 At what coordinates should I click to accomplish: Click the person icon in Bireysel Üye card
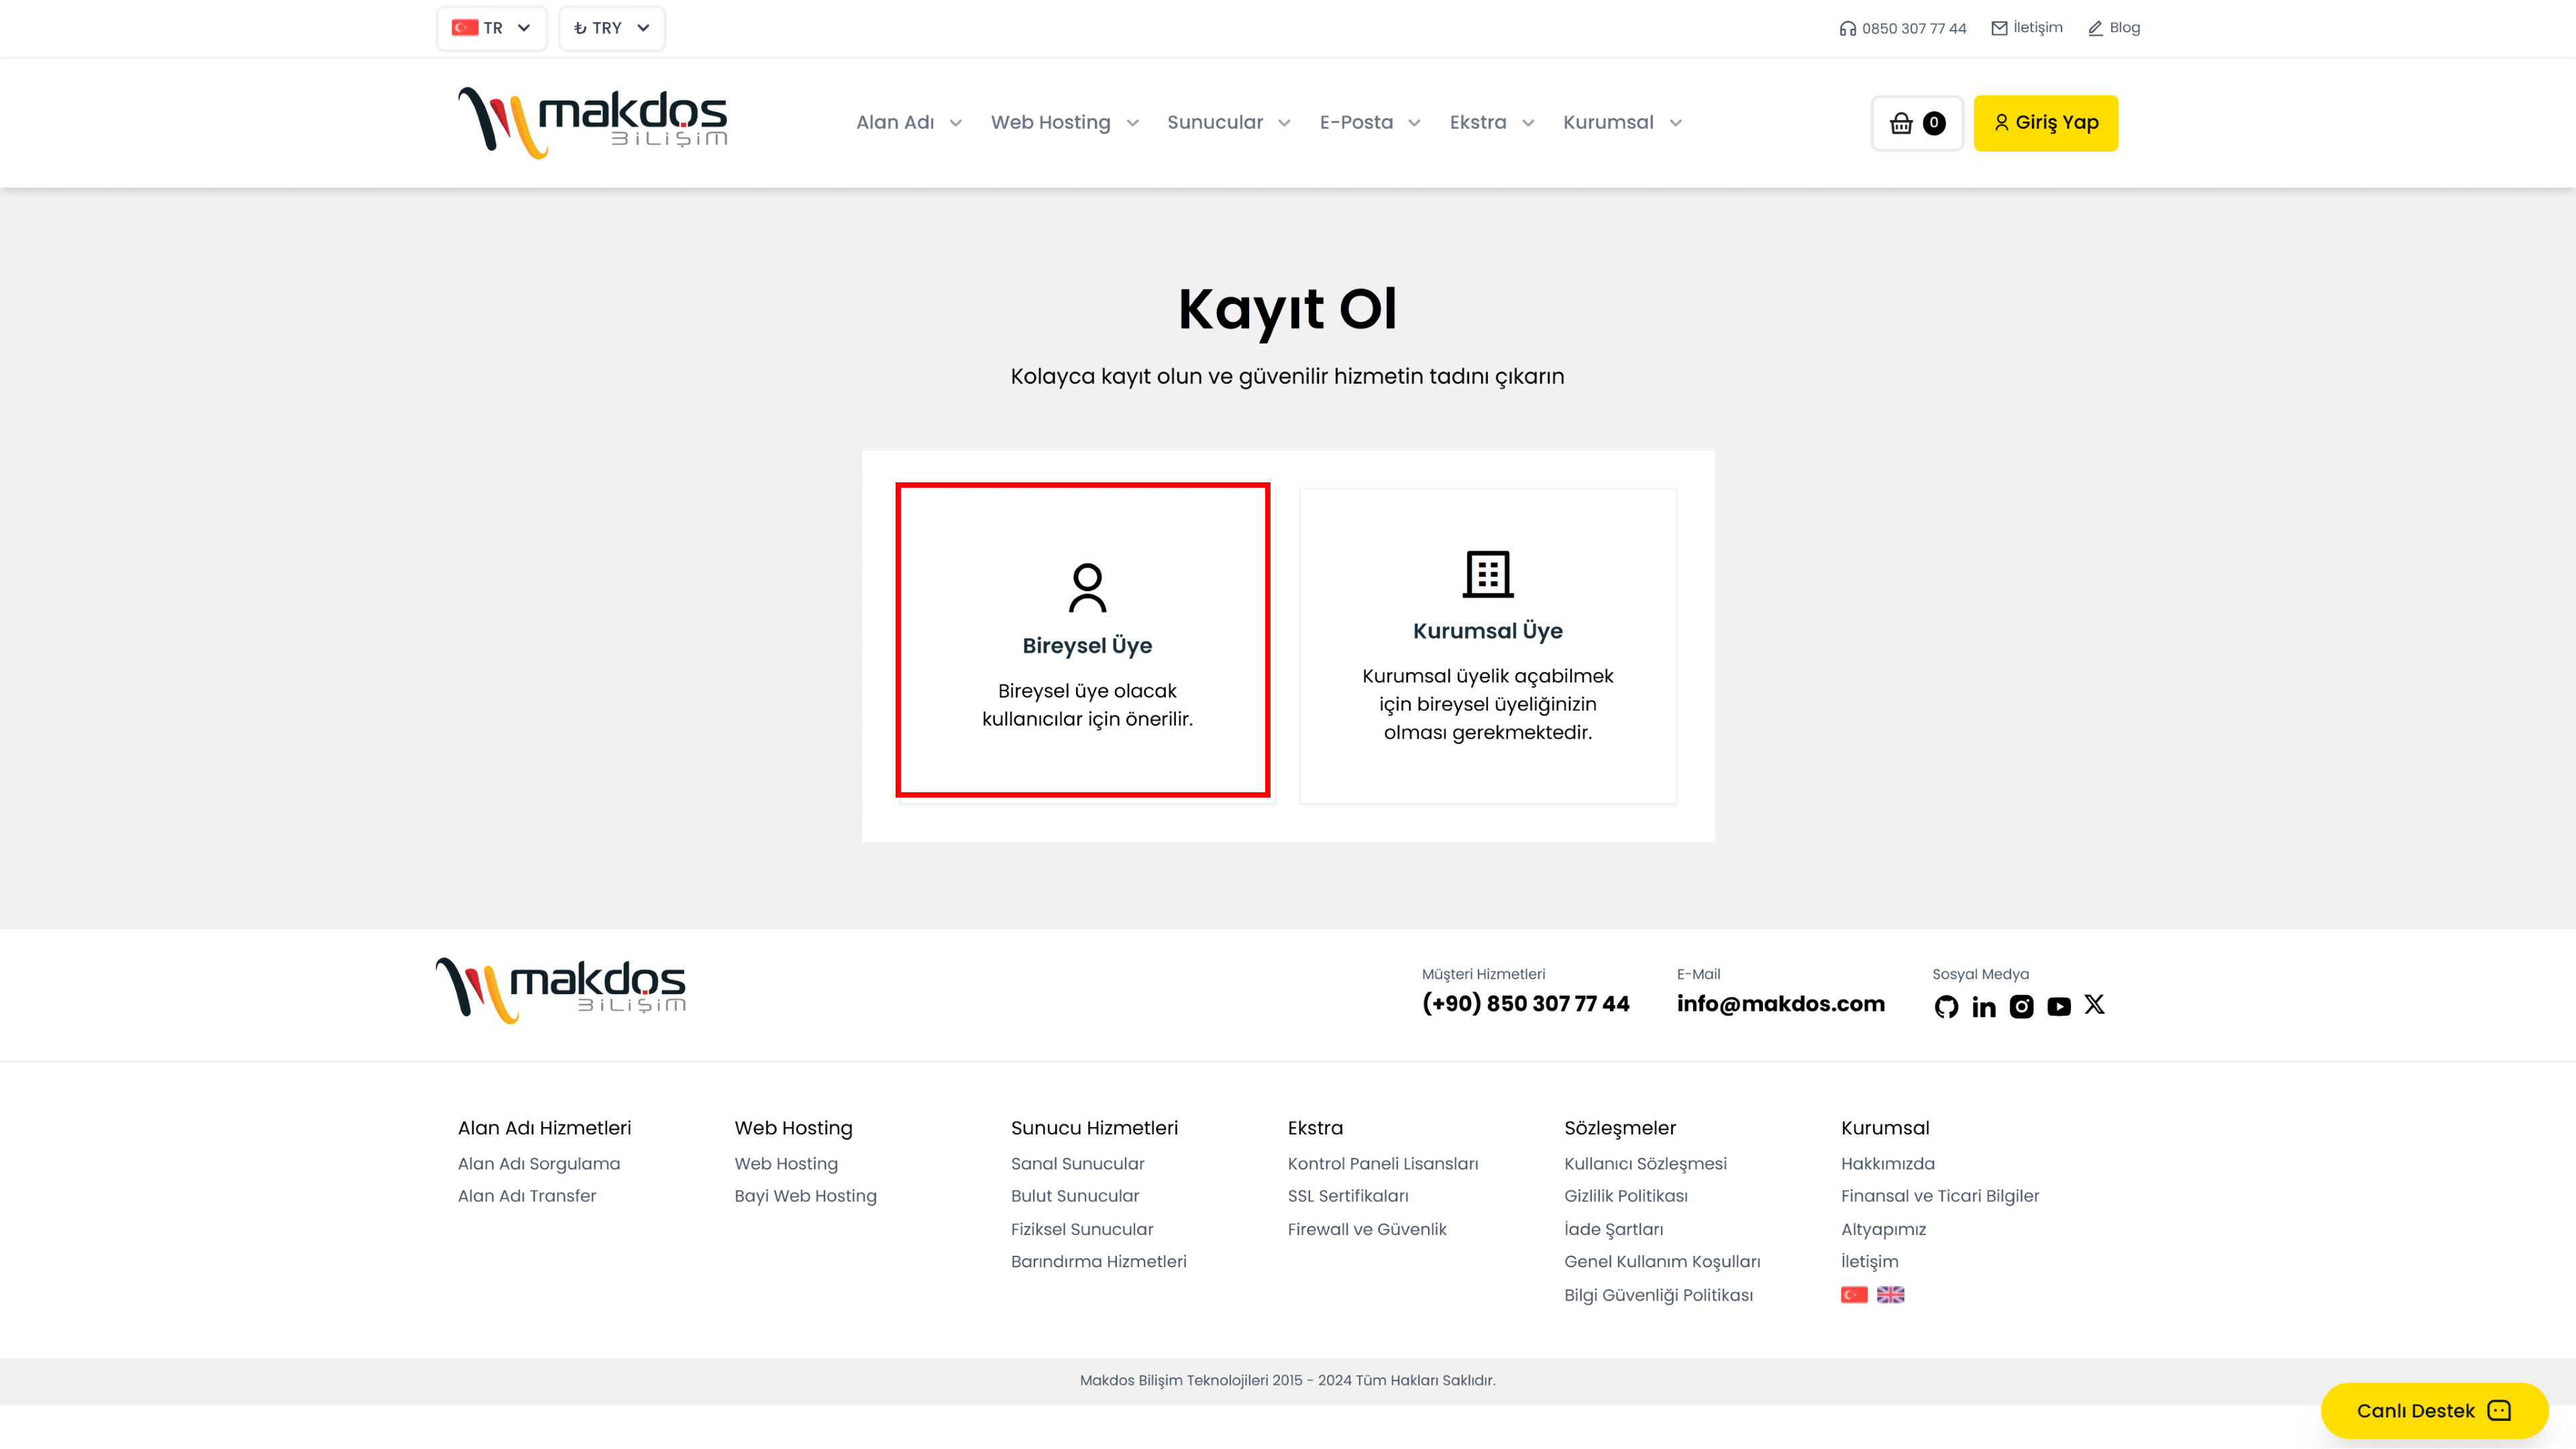click(x=1087, y=588)
